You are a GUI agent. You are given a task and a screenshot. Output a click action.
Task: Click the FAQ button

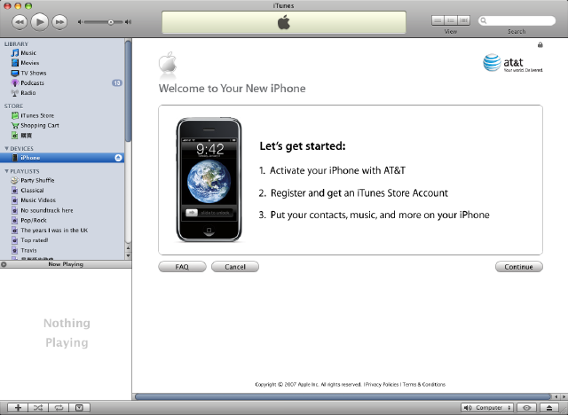[x=182, y=267]
